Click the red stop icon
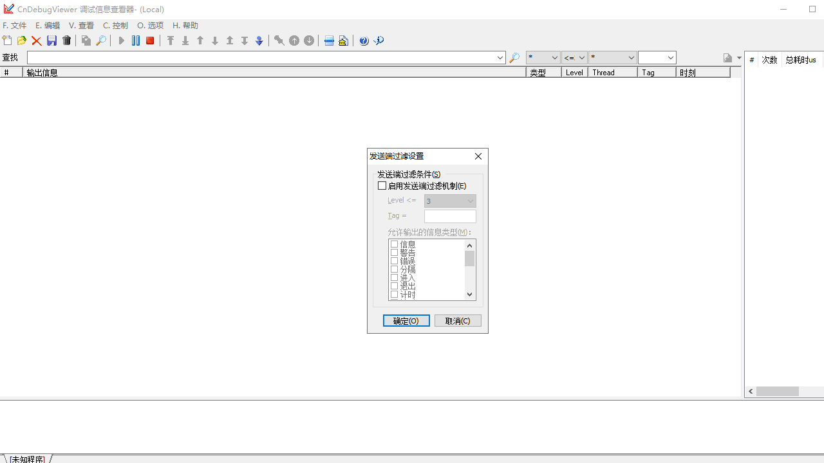Viewport: 824px width, 463px height. tap(150, 41)
